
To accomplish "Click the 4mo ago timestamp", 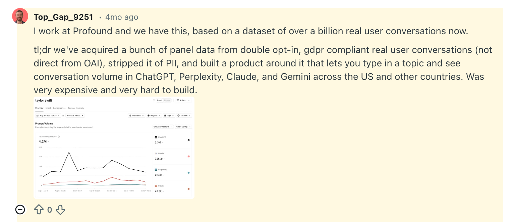I will [x=121, y=17].
